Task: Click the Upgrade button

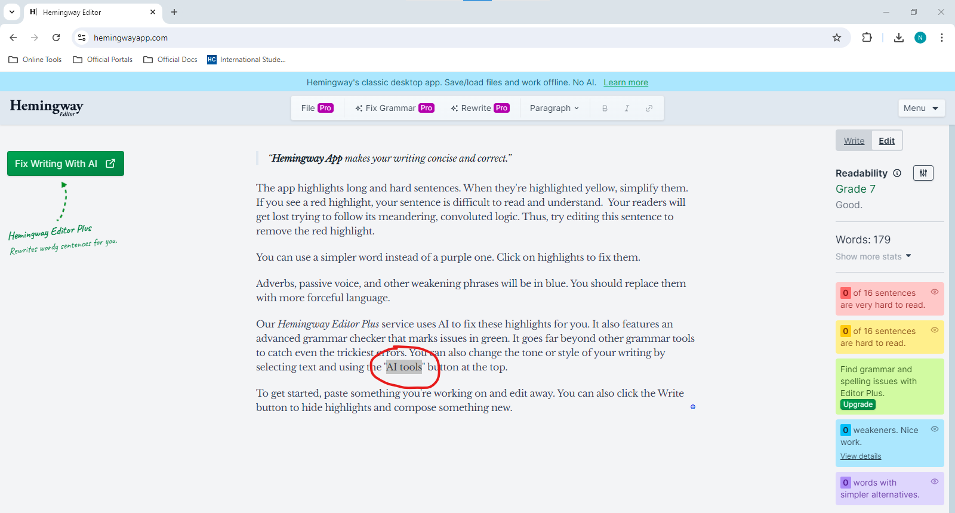Action: 858,404
